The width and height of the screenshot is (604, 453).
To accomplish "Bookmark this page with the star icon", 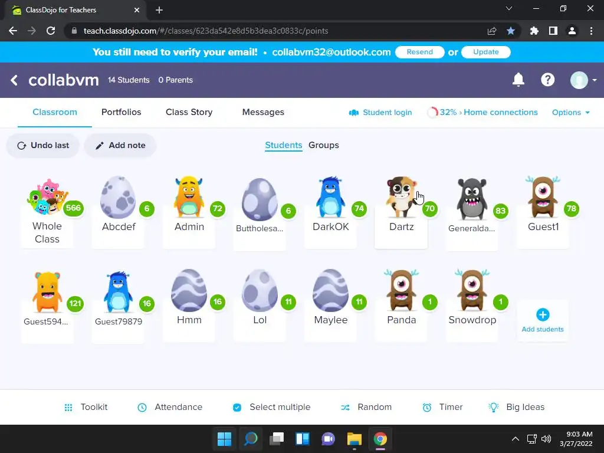I will tap(511, 31).
